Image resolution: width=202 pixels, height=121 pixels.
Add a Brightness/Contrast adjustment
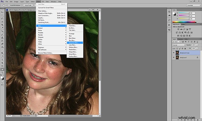point(178,29)
